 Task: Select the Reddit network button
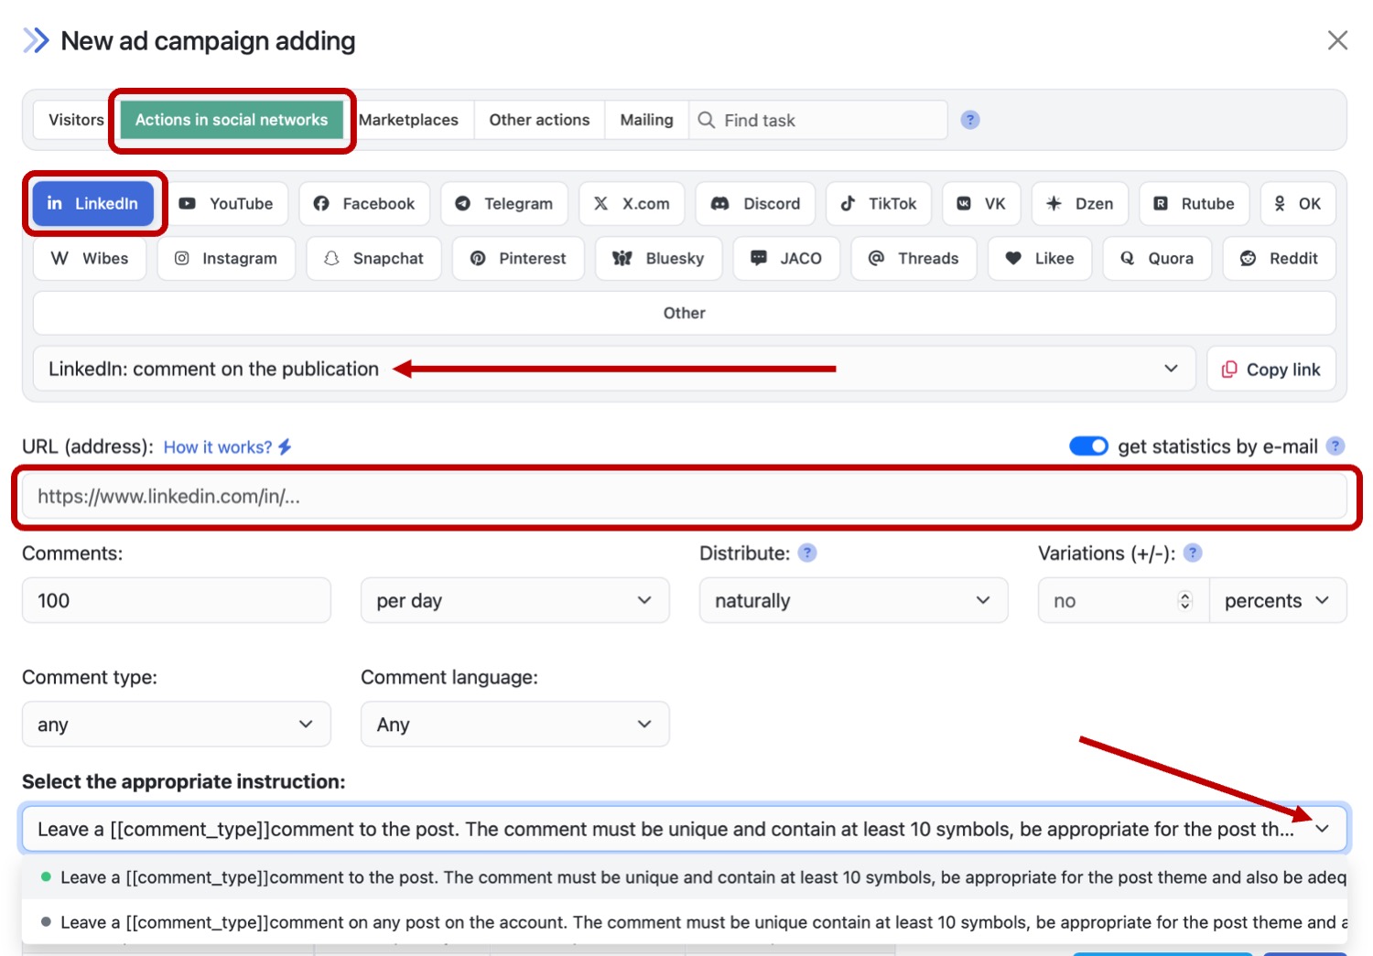1278,258
